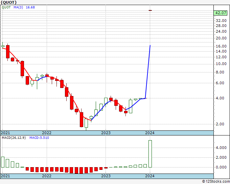Click the 2022 label on MACD timeline
This screenshot has height=184, width=230.
47,176
